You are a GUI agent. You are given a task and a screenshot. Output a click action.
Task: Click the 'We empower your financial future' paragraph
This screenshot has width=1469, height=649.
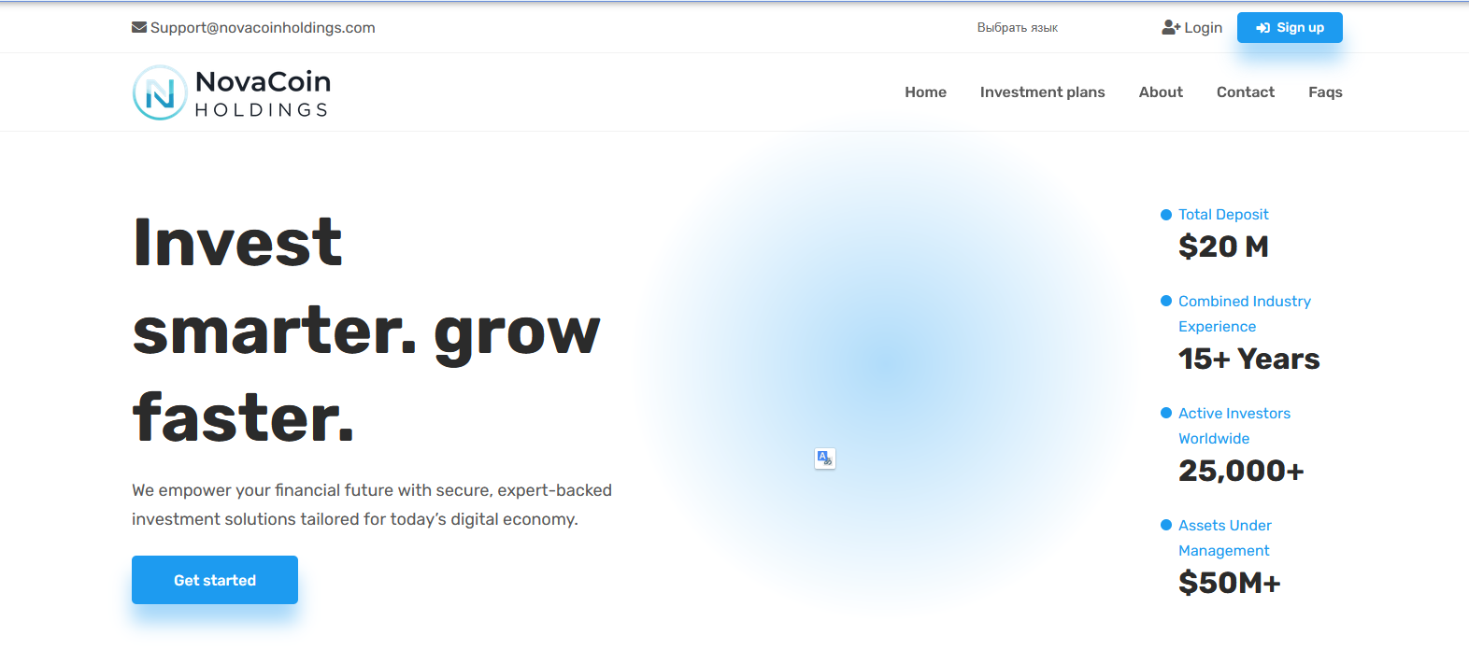372,504
